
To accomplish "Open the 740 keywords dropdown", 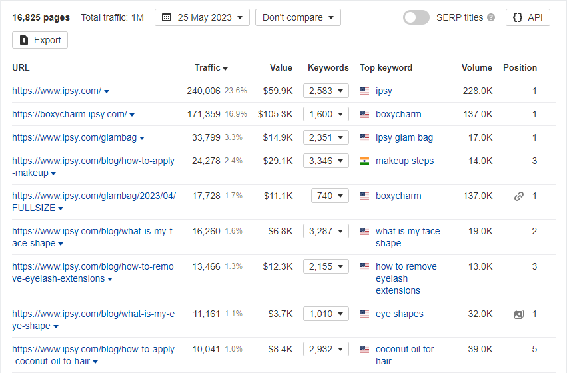I will coord(330,196).
